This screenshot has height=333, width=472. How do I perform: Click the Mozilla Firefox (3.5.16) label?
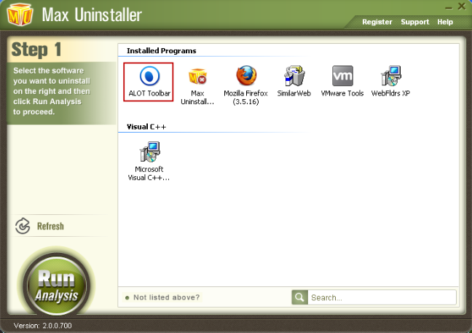245,98
